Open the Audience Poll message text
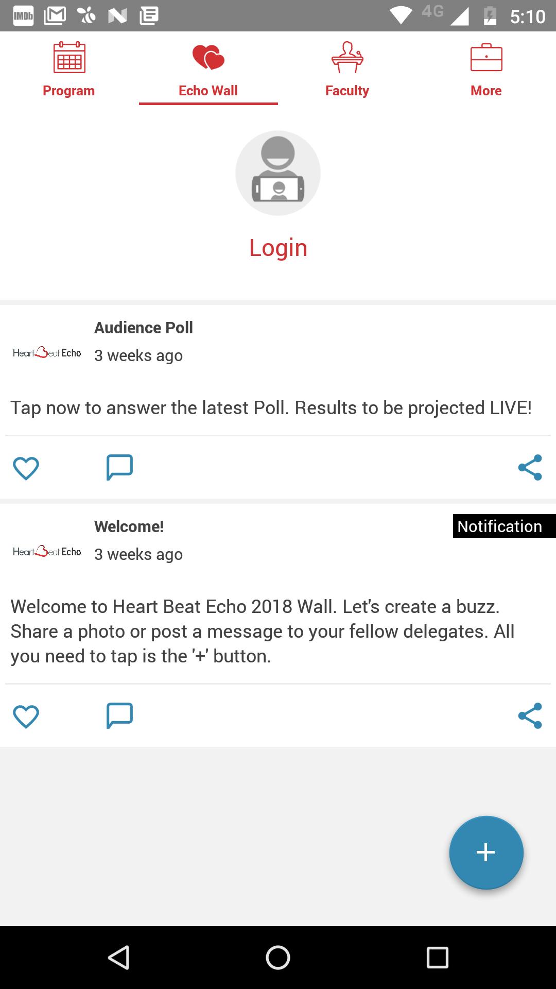 (271, 408)
